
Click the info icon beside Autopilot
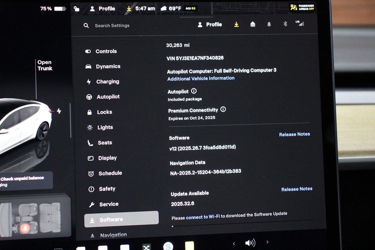pos(194,91)
